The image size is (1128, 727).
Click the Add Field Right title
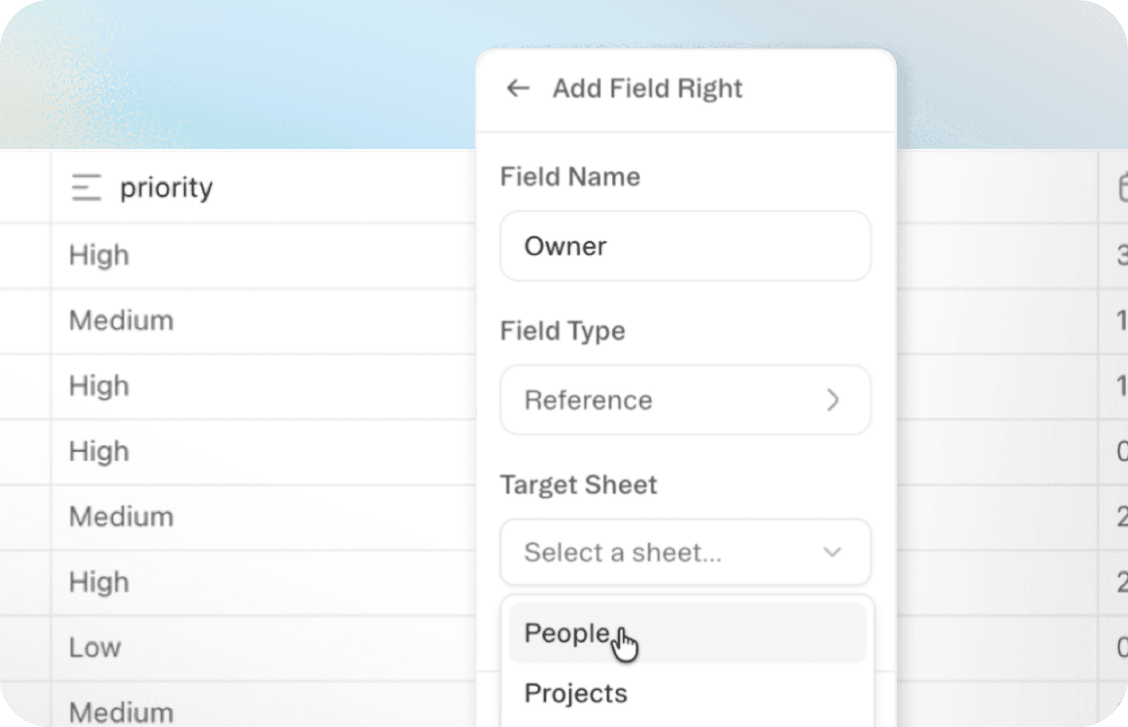click(x=647, y=88)
